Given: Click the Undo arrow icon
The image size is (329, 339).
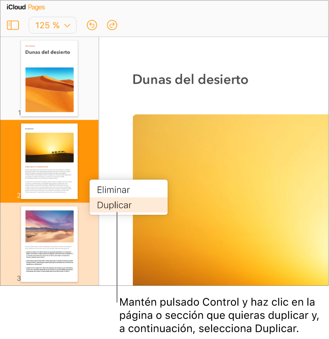Looking at the screenshot, I should (x=92, y=25).
